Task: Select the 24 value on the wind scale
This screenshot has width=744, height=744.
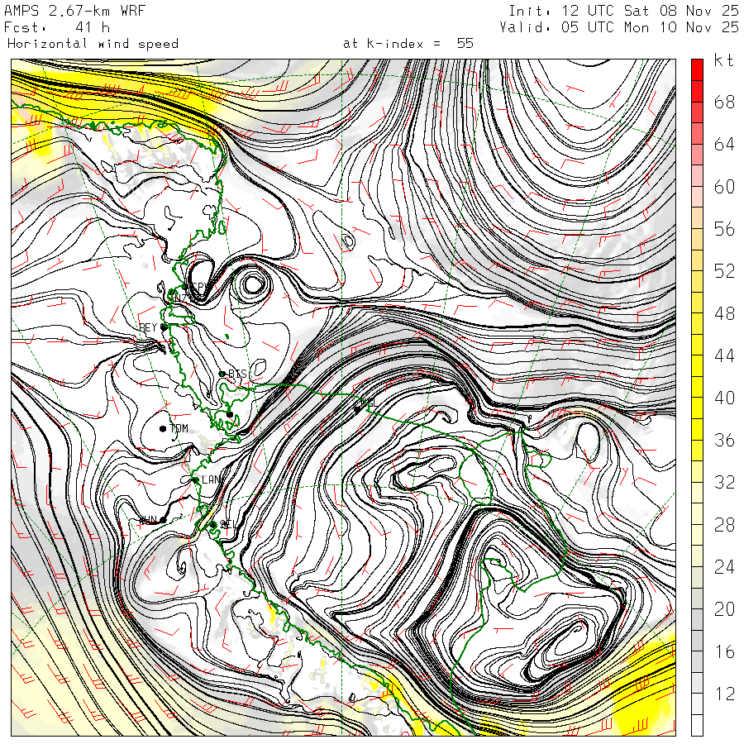Action: pos(724,567)
